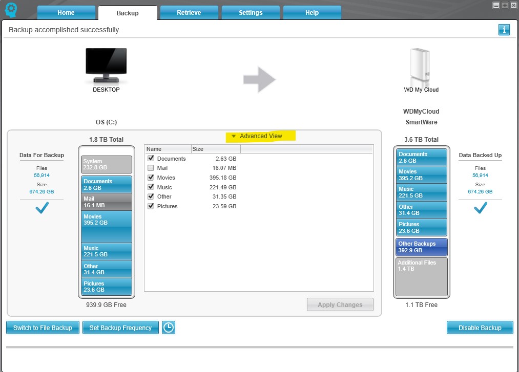The image size is (519, 372).
Task: Click the OS (C:) drive label
Action: click(106, 122)
